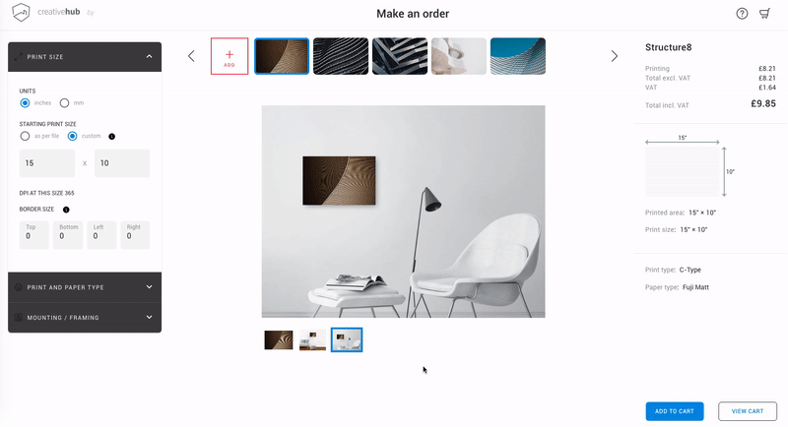Select the black wavy lines image thumbnail
This screenshot has height=427, width=788.
pyautogui.click(x=341, y=56)
